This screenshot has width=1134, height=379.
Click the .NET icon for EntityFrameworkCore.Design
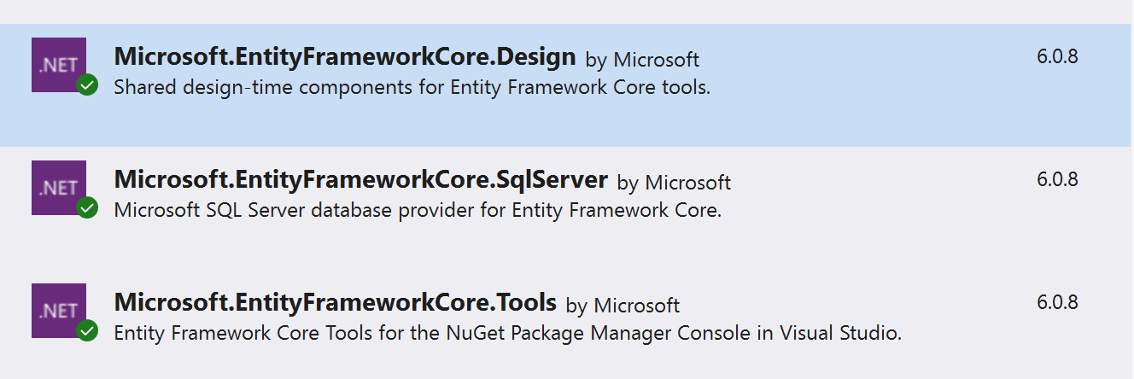56,63
